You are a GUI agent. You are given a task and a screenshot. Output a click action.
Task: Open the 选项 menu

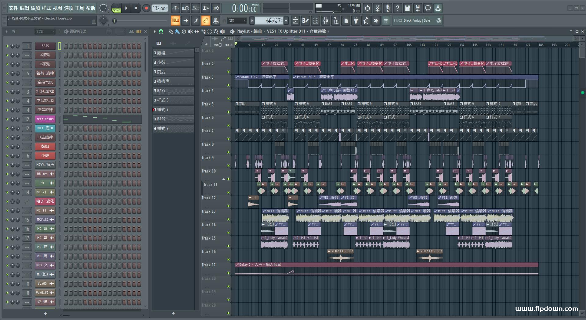click(x=69, y=8)
